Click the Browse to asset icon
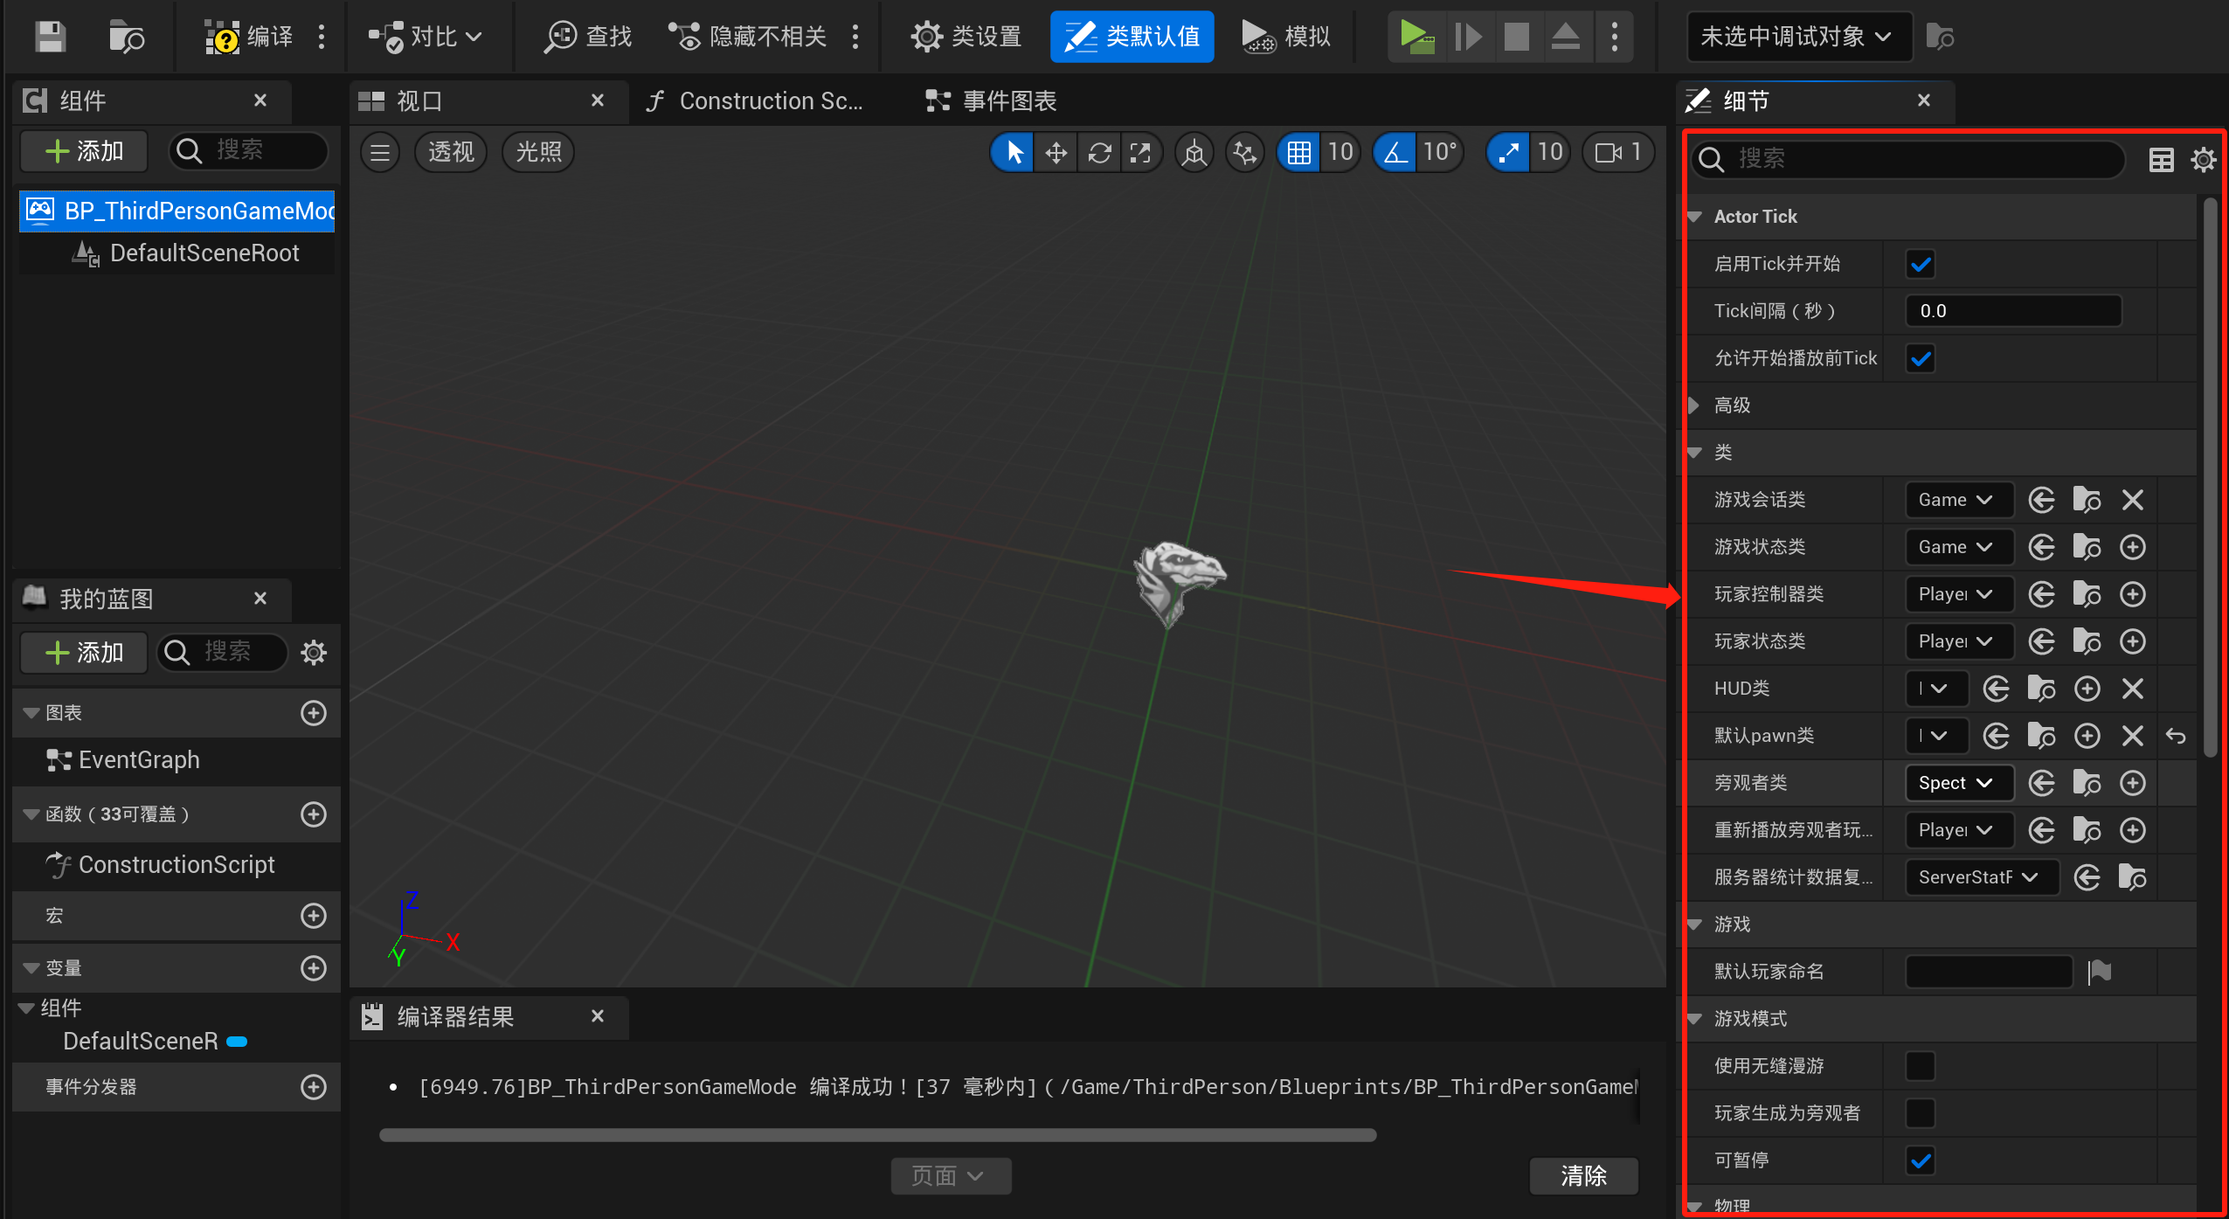Image resolution: width=2229 pixels, height=1219 pixels. tap(127, 37)
